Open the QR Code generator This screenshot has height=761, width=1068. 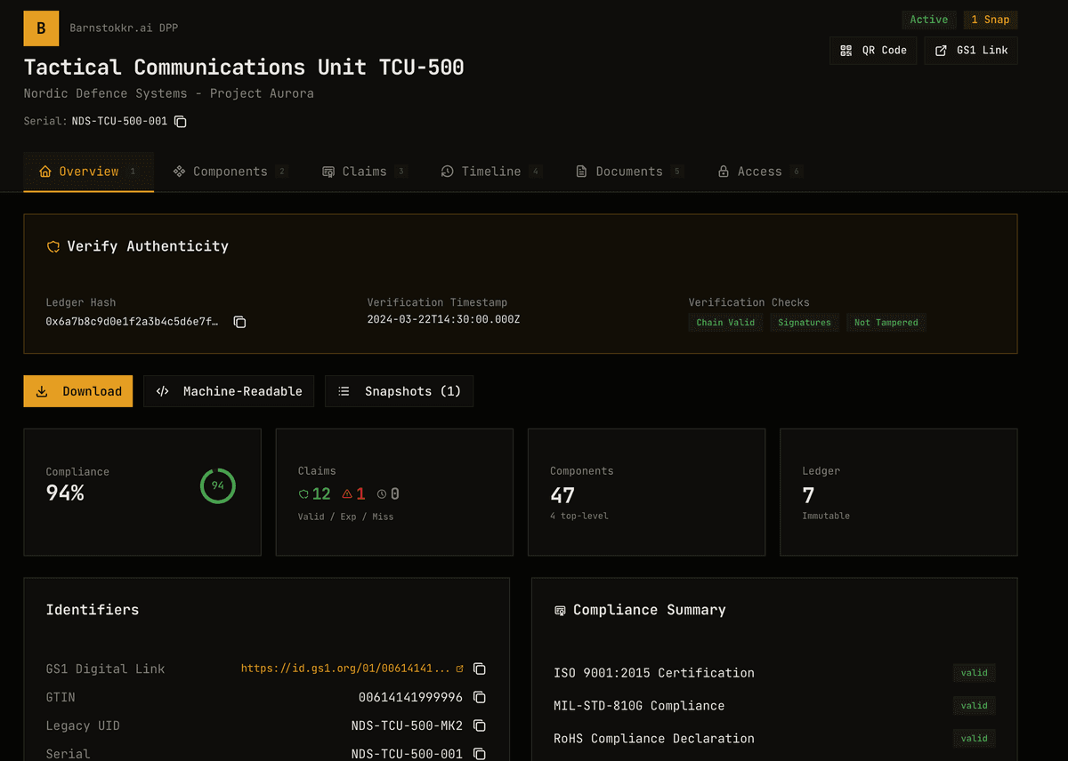[x=873, y=51]
